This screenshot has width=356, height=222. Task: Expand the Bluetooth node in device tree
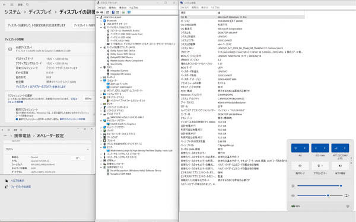(x=101, y=21)
